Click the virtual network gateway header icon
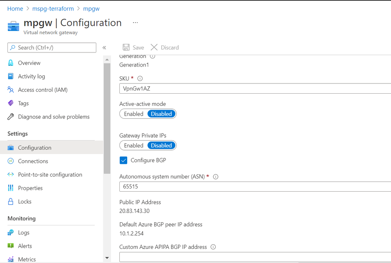This screenshot has width=391, height=263. click(13, 26)
